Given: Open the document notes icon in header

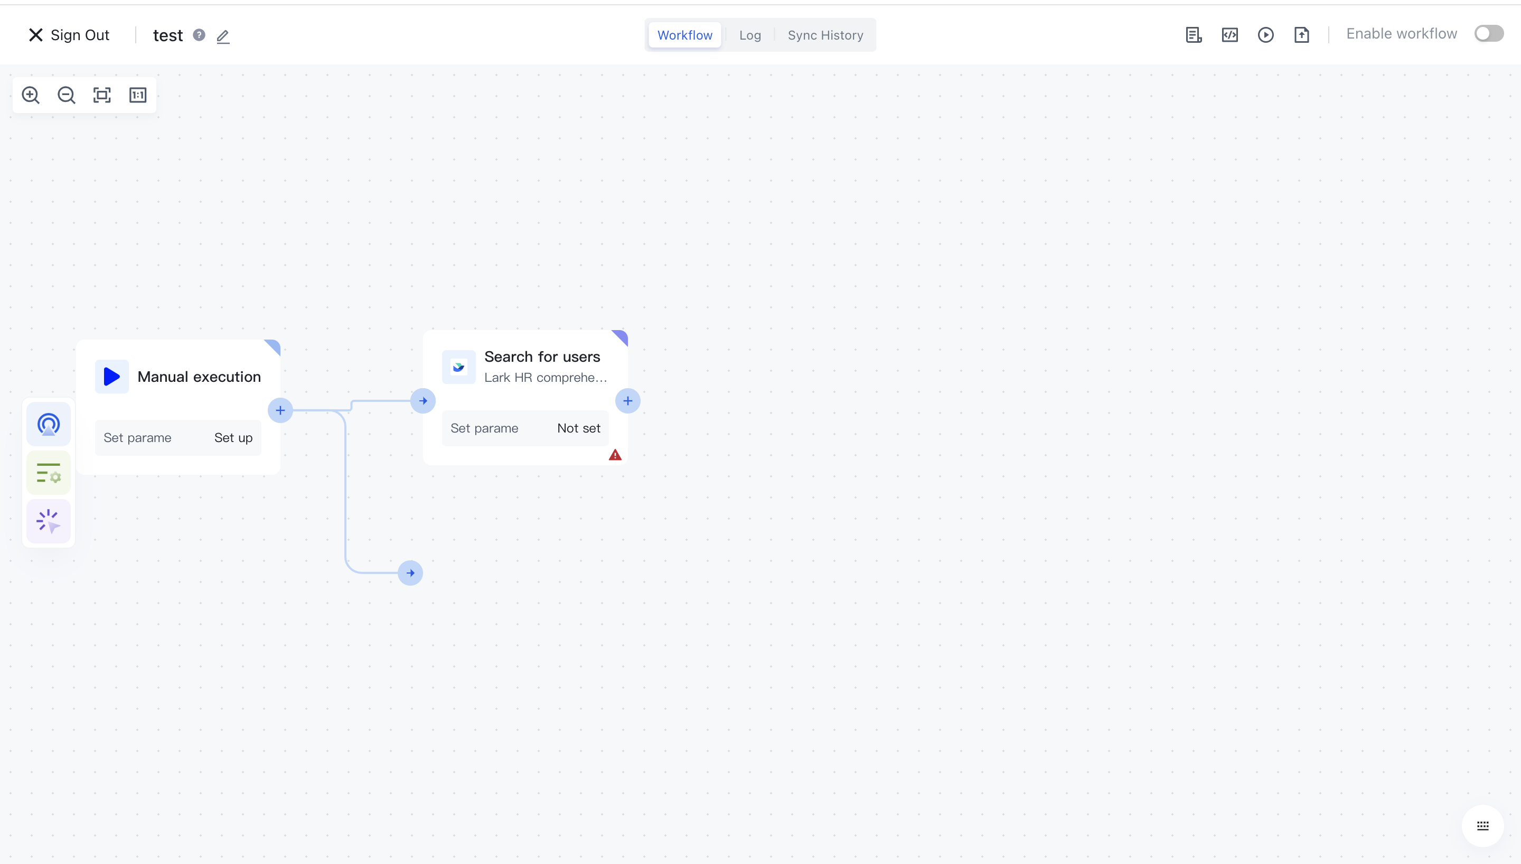Looking at the screenshot, I should click(x=1194, y=35).
